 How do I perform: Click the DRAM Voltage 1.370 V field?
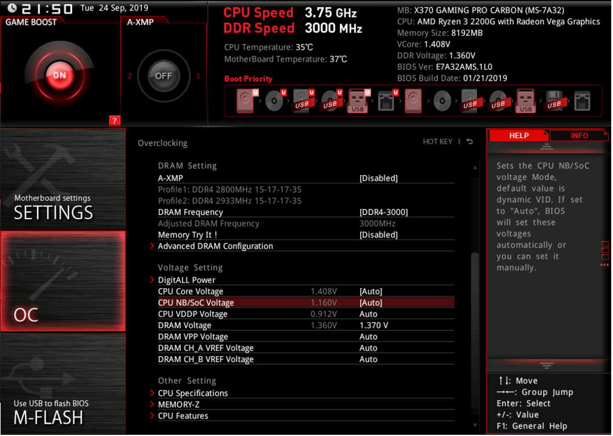373,326
